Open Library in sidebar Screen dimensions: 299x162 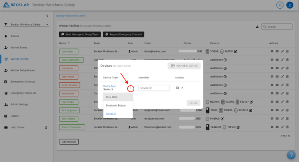click(x=15, y=116)
